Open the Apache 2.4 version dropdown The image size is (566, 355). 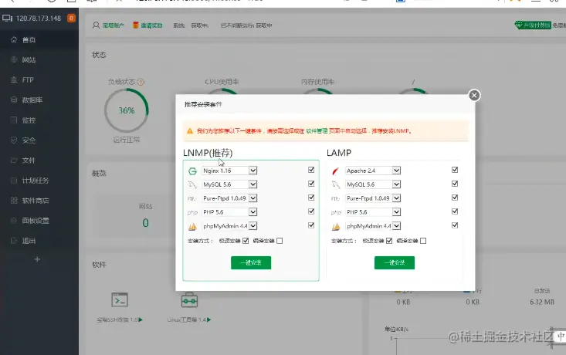point(373,171)
